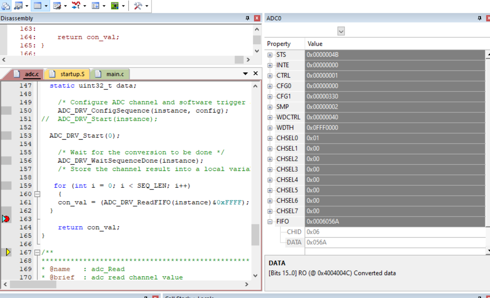Switch to the adc.c tab
The height and width of the screenshot is (298, 490).
(28, 74)
